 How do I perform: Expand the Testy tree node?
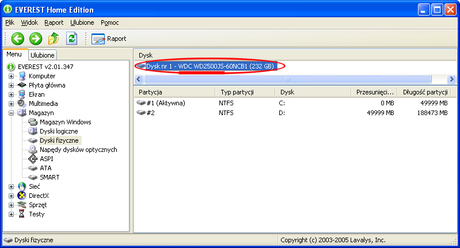tap(11, 214)
